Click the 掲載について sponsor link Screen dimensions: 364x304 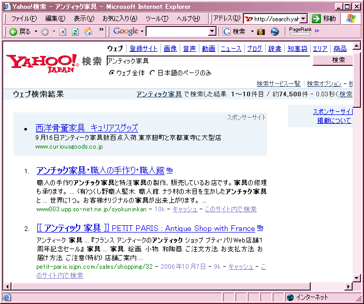coord(334,121)
